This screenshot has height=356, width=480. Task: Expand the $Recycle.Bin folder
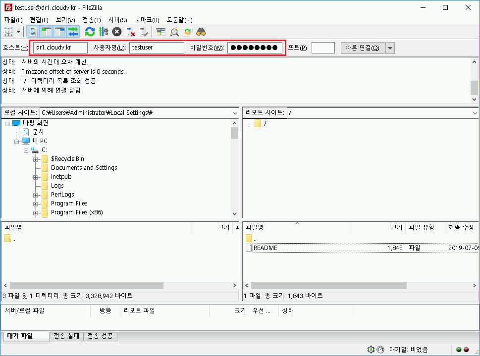[36, 159]
